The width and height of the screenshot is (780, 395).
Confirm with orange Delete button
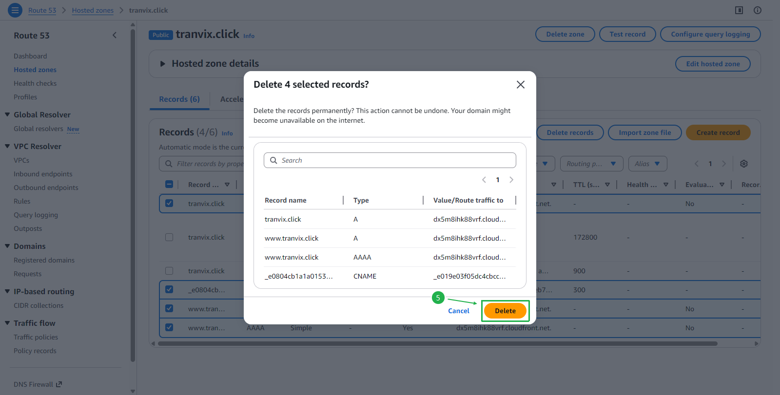[505, 311]
